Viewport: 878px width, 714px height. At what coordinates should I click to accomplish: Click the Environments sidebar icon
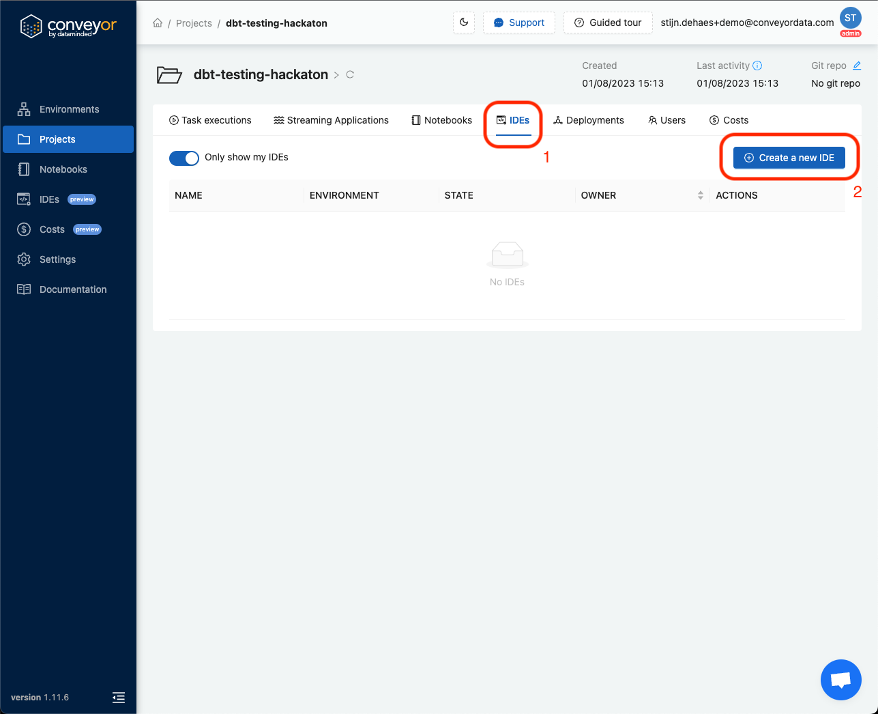coord(24,109)
